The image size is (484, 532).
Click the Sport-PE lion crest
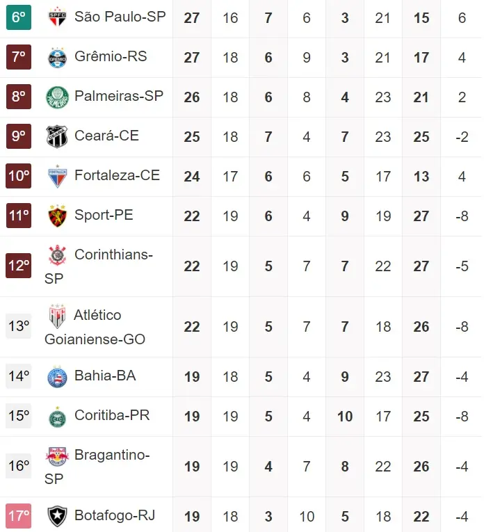pyautogui.click(x=56, y=216)
